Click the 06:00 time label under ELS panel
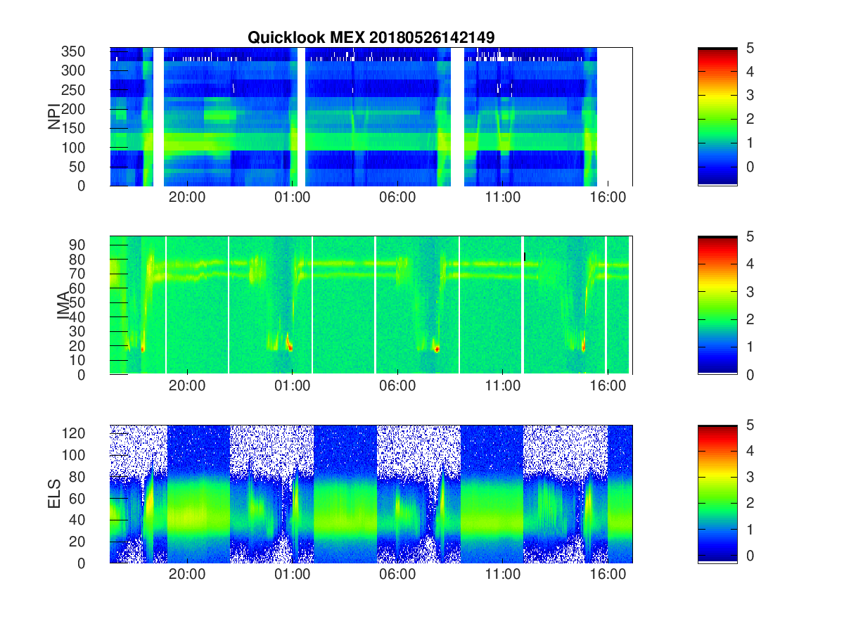Screen dimensions: 844x633 [x=397, y=575]
